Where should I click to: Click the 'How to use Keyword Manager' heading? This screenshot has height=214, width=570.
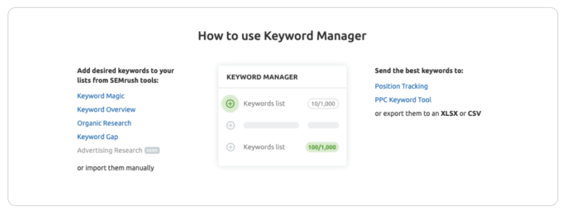point(282,36)
